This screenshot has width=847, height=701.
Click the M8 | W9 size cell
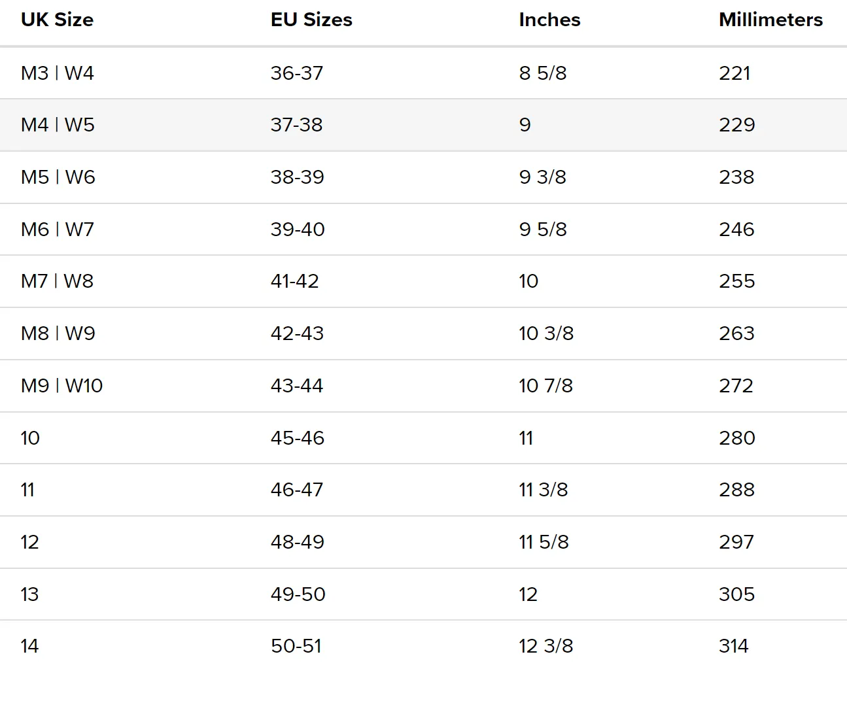58,333
